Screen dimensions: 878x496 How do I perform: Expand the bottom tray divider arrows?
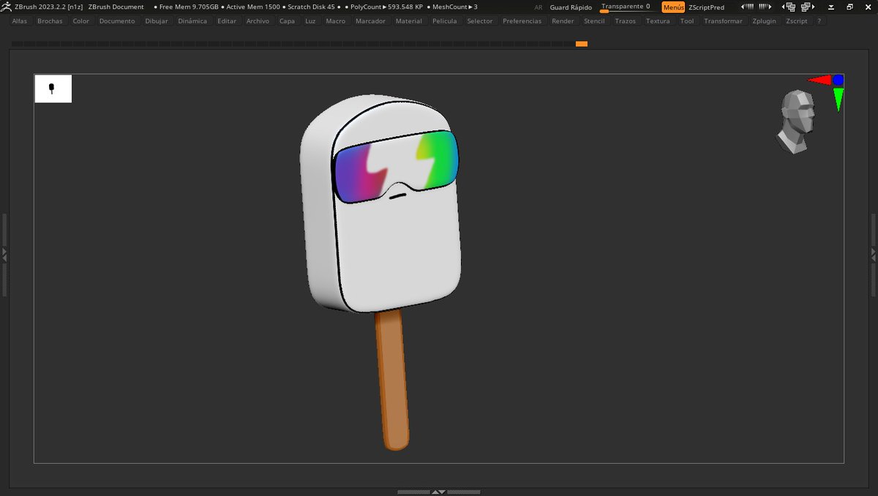pyautogui.click(x=439, y=492)
